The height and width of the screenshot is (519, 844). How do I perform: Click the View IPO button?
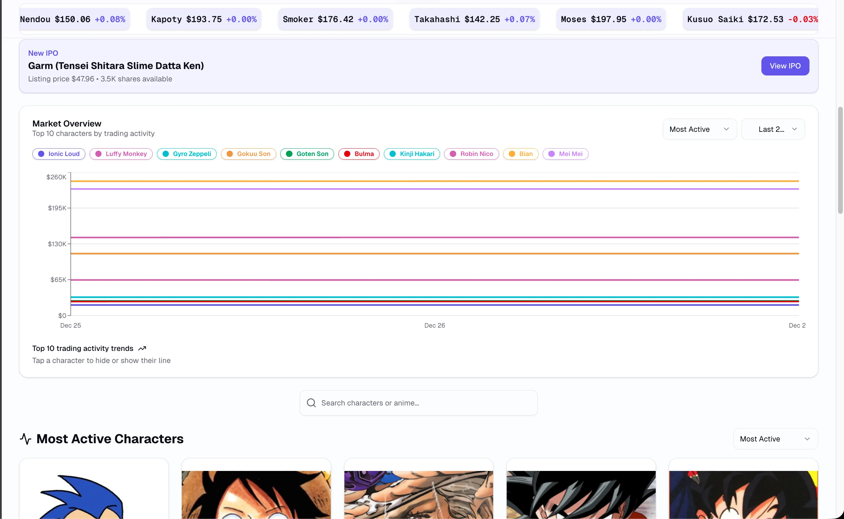pos(785,65)
